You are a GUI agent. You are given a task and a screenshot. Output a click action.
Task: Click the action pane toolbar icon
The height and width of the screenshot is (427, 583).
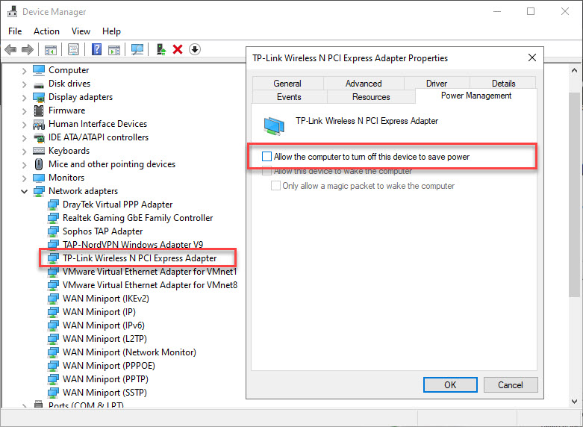114,49
